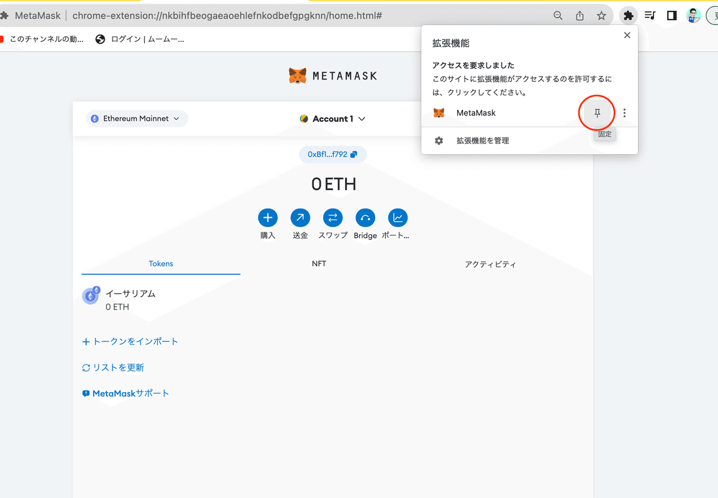This screenshot has height=498, width=718.
Task: Switch to the NFT tab
Action: pyautogui.click(x=319, y=264)
